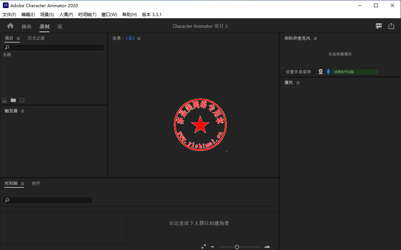Click the 名称 column header
Viewport: 401px width, 250px height.
7,55
